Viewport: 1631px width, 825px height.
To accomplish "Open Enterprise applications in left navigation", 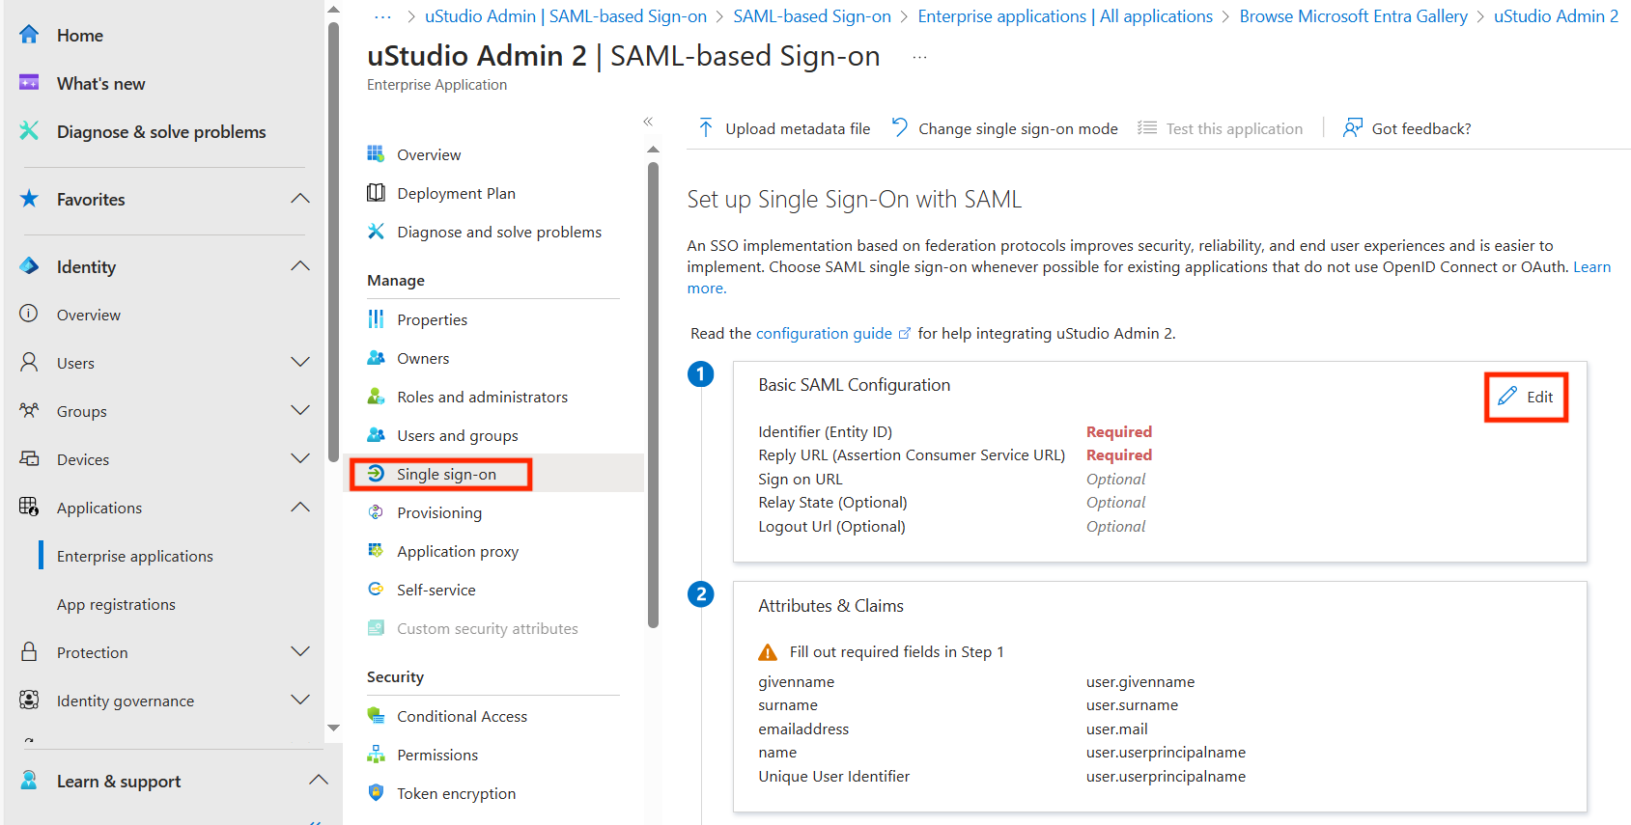I will pyautogui.click(x=135, y=557).
